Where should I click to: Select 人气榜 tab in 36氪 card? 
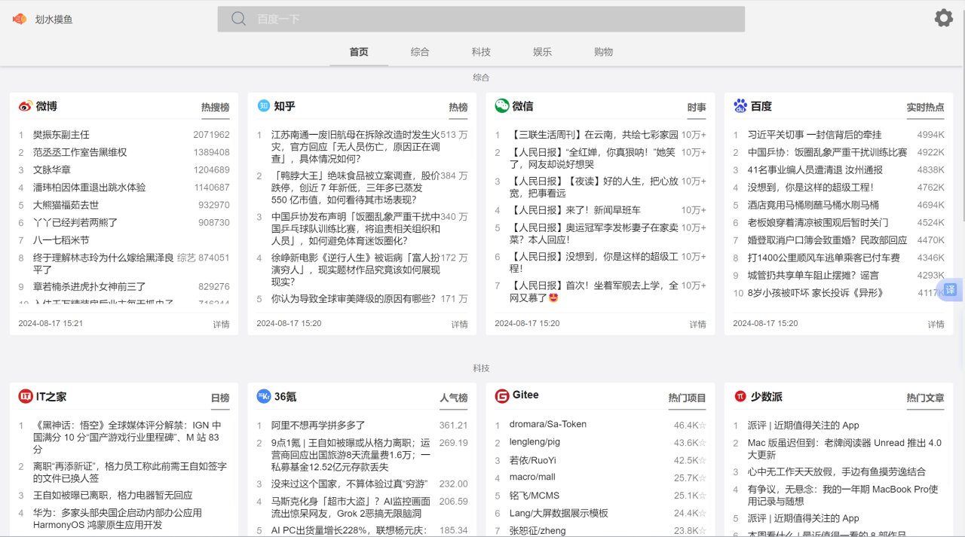(454, 398)
